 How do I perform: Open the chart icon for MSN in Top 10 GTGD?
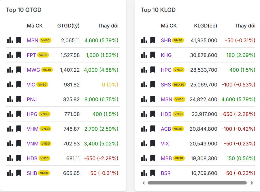(10, 40)
